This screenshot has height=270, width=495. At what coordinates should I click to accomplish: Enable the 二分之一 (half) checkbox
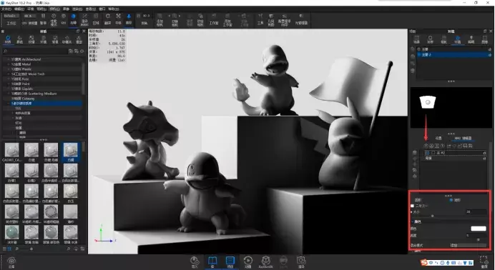412,206
